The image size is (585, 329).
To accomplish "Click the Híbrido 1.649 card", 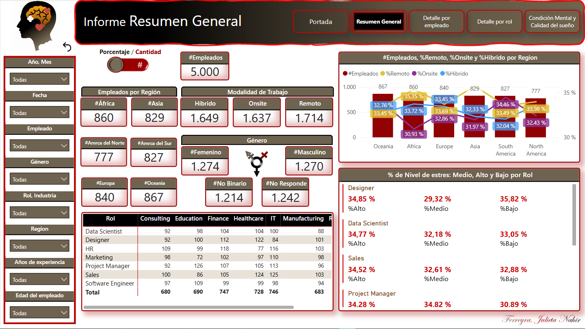I will [x=205, y=112].
